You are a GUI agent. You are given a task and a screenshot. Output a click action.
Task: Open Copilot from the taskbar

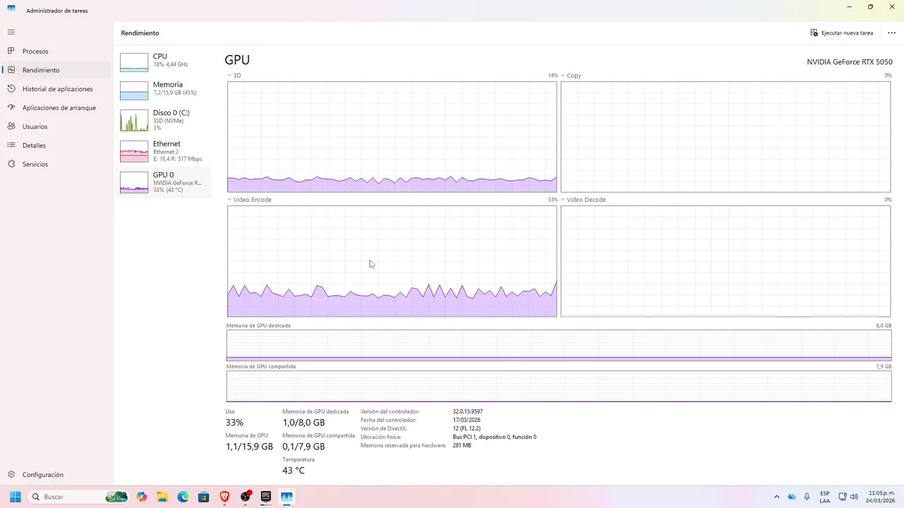[x=142, y=497]
